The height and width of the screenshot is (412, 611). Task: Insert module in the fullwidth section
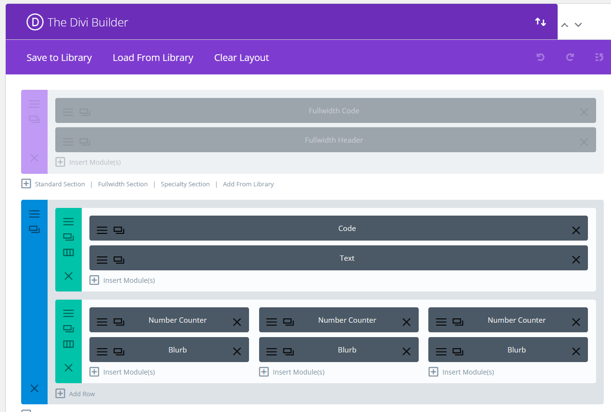click(88, 162)
